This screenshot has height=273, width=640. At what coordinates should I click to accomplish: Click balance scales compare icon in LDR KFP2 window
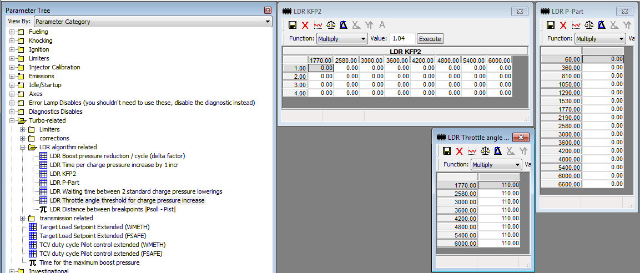(x=331, y=26)
